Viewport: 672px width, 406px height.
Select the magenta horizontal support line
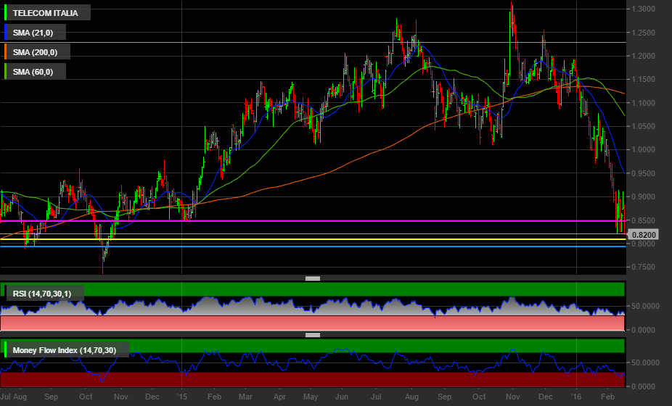(313, 221)
